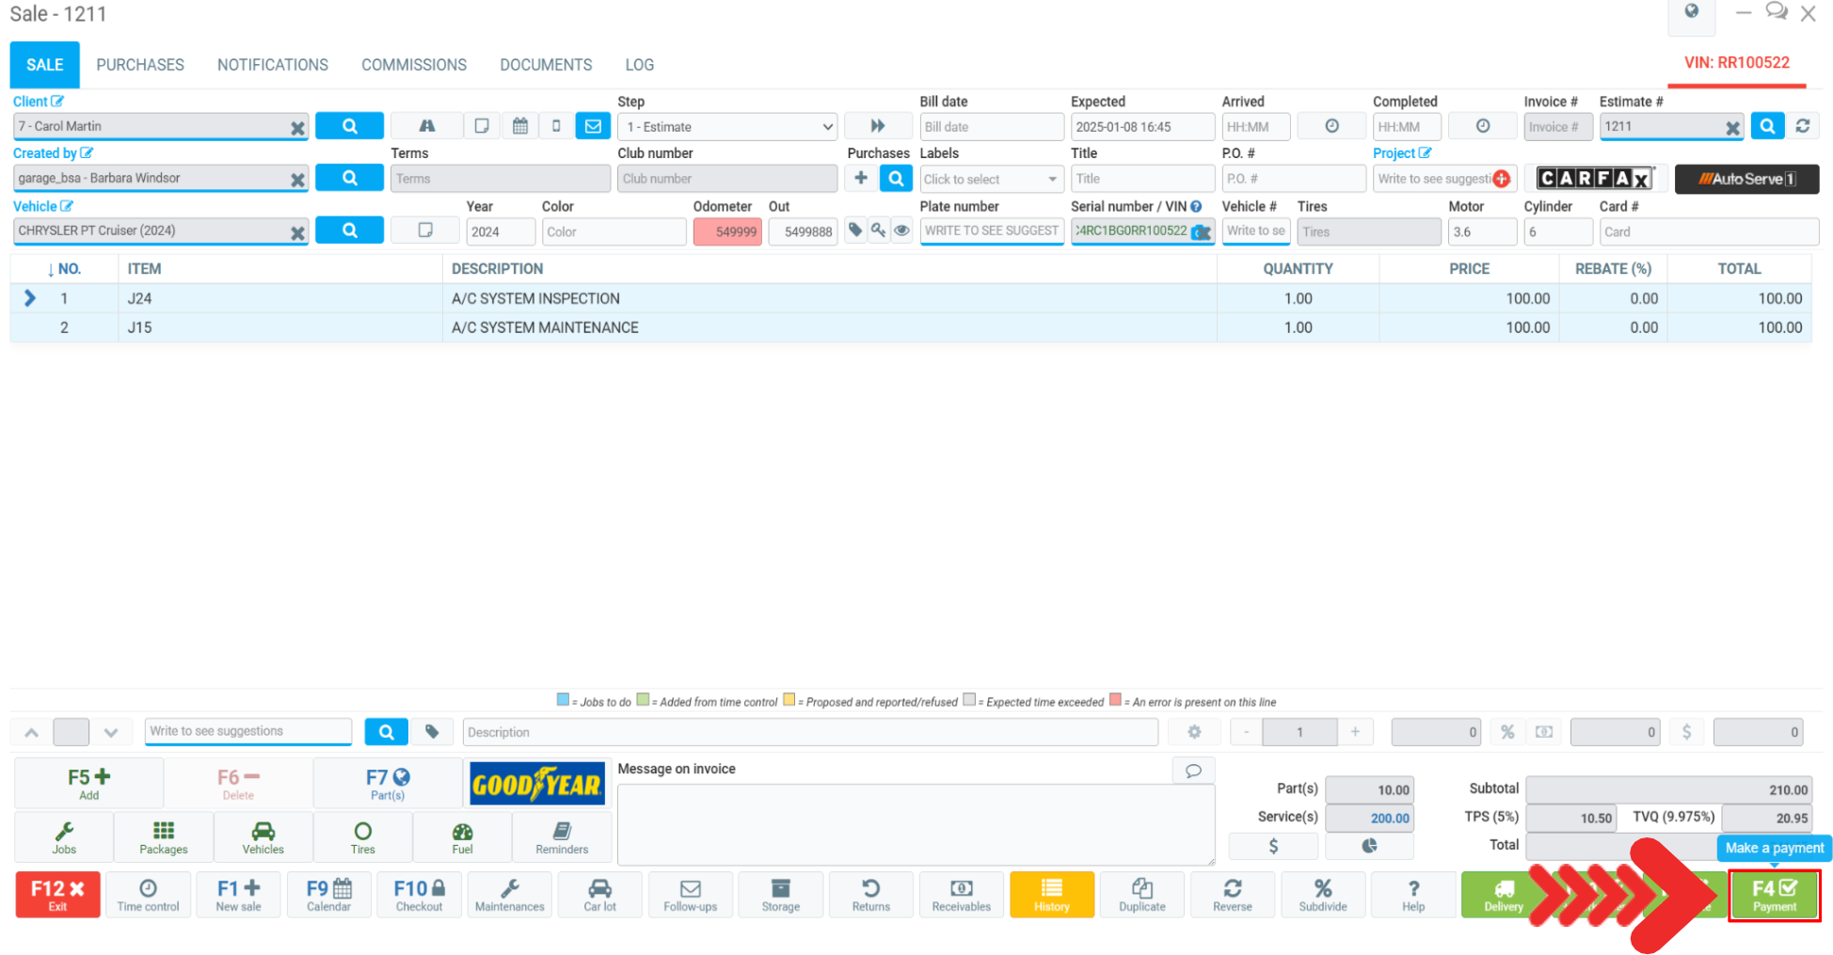Toggle the eye icon beside odometer out
This screenshot has width=1833, height=955.
pyautogui.click(x=901, y=231)
